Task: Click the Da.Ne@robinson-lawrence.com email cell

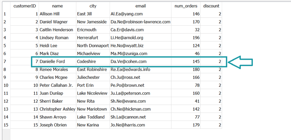Action: point(140,22)
